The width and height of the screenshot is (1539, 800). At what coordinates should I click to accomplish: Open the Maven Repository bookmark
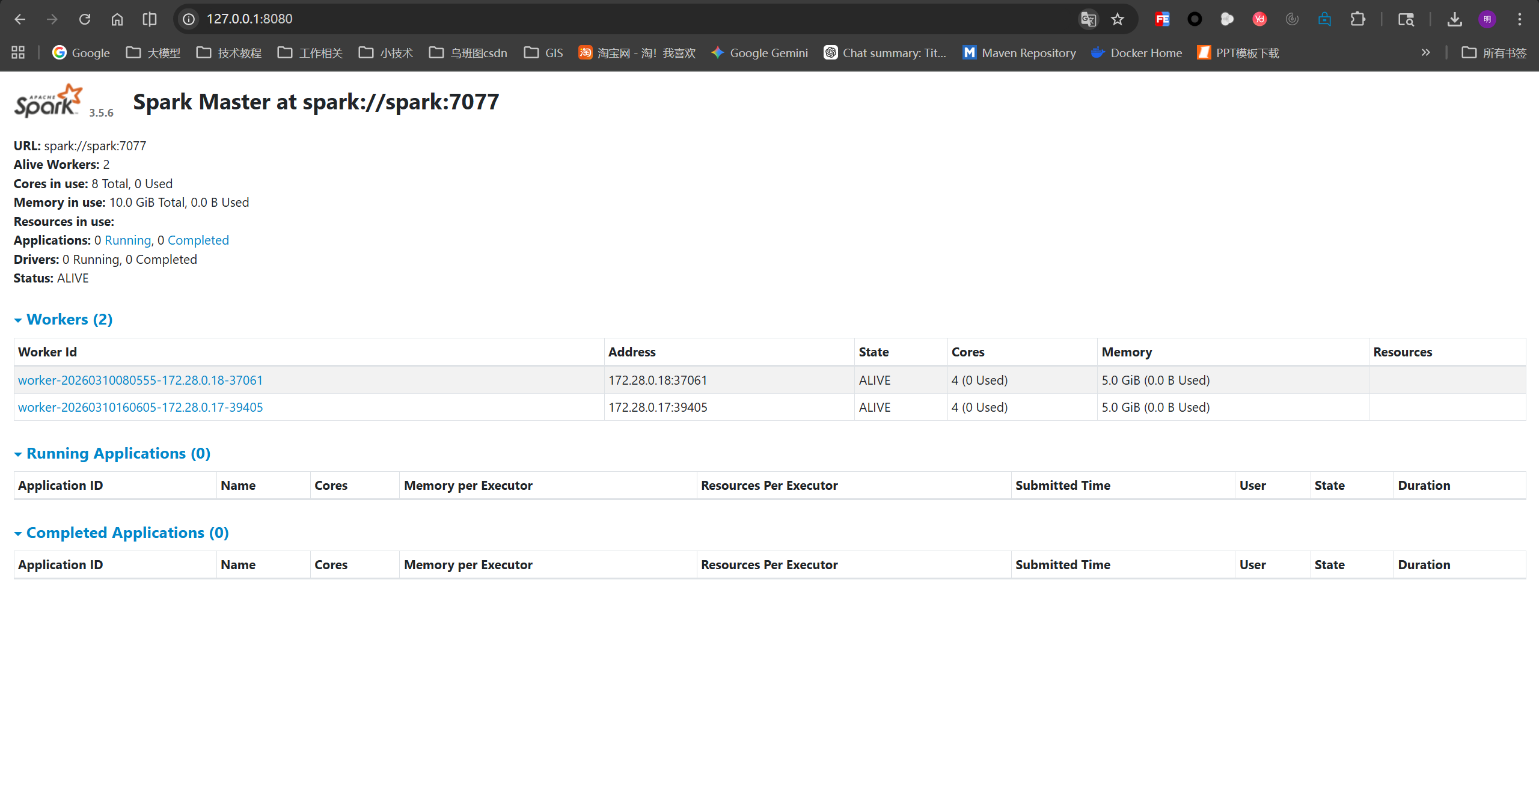pyautogui.click(x=1019, y=53)
